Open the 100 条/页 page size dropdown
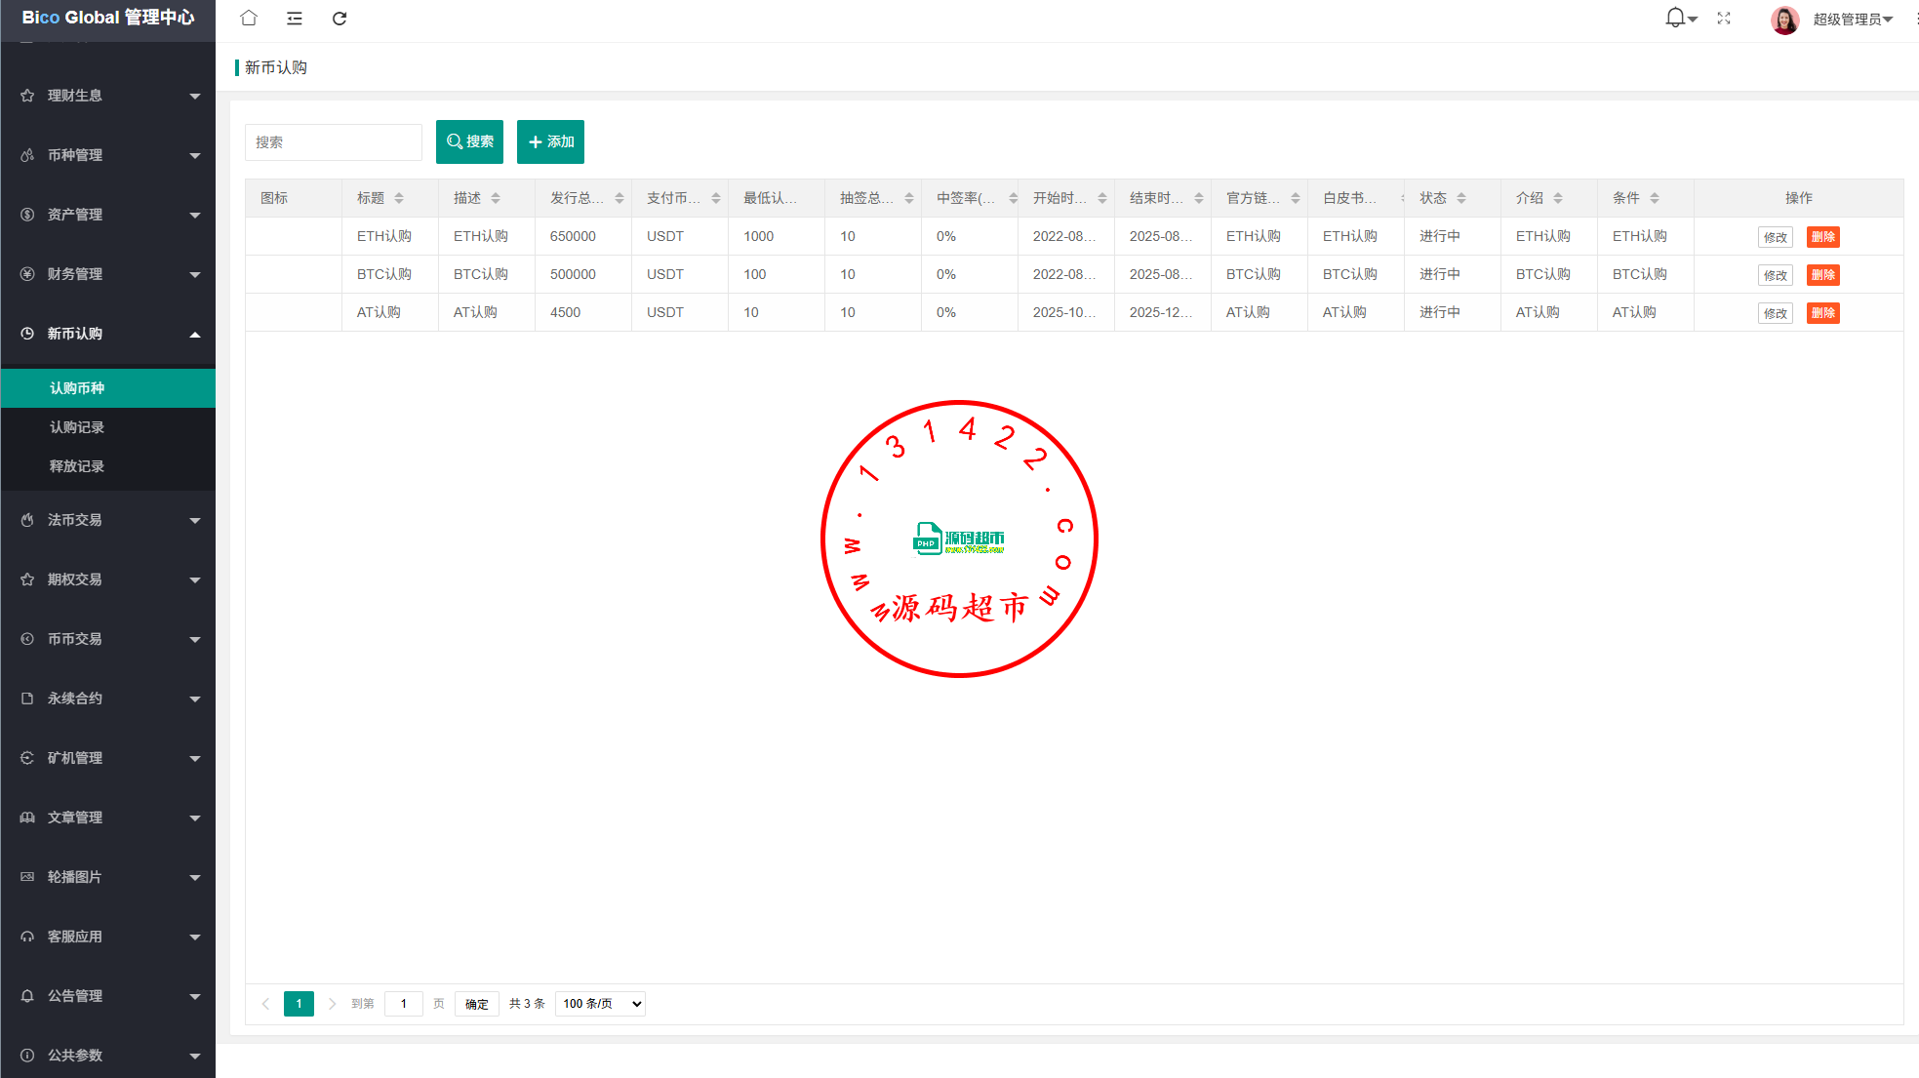 point(600,1004)
